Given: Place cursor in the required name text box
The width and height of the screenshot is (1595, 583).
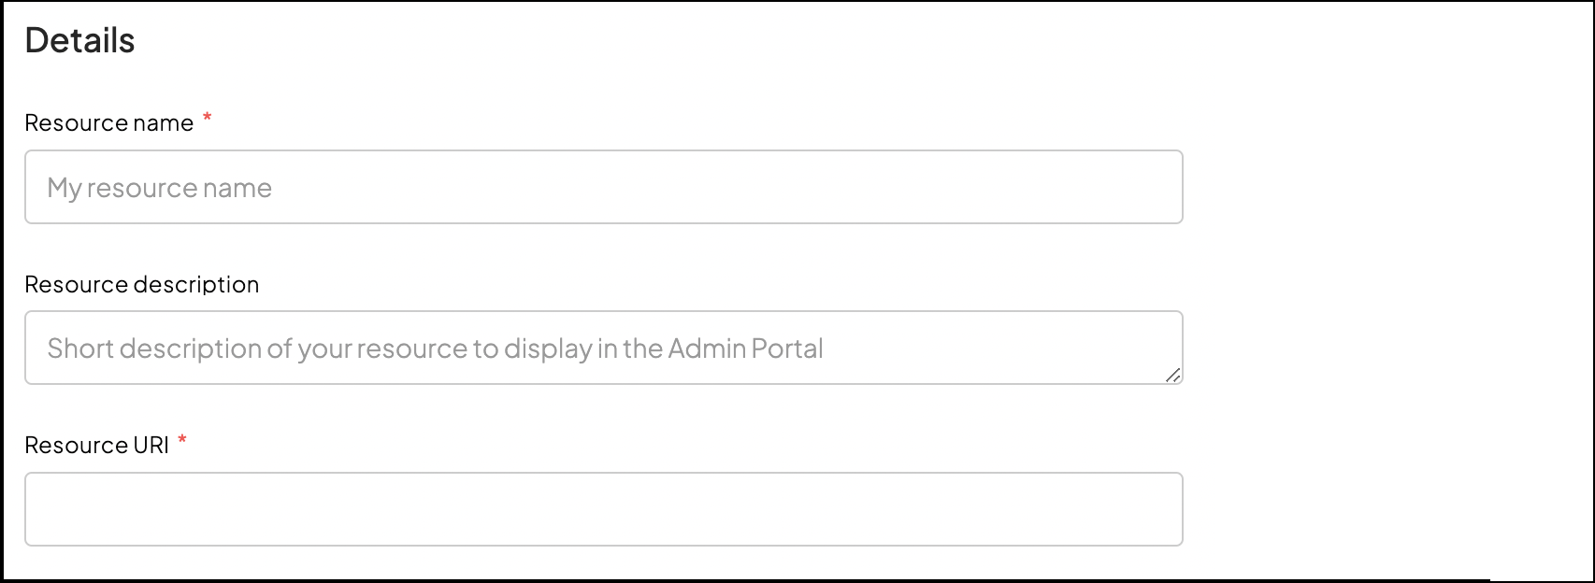Looking at the screenshot, I should 603,187.
